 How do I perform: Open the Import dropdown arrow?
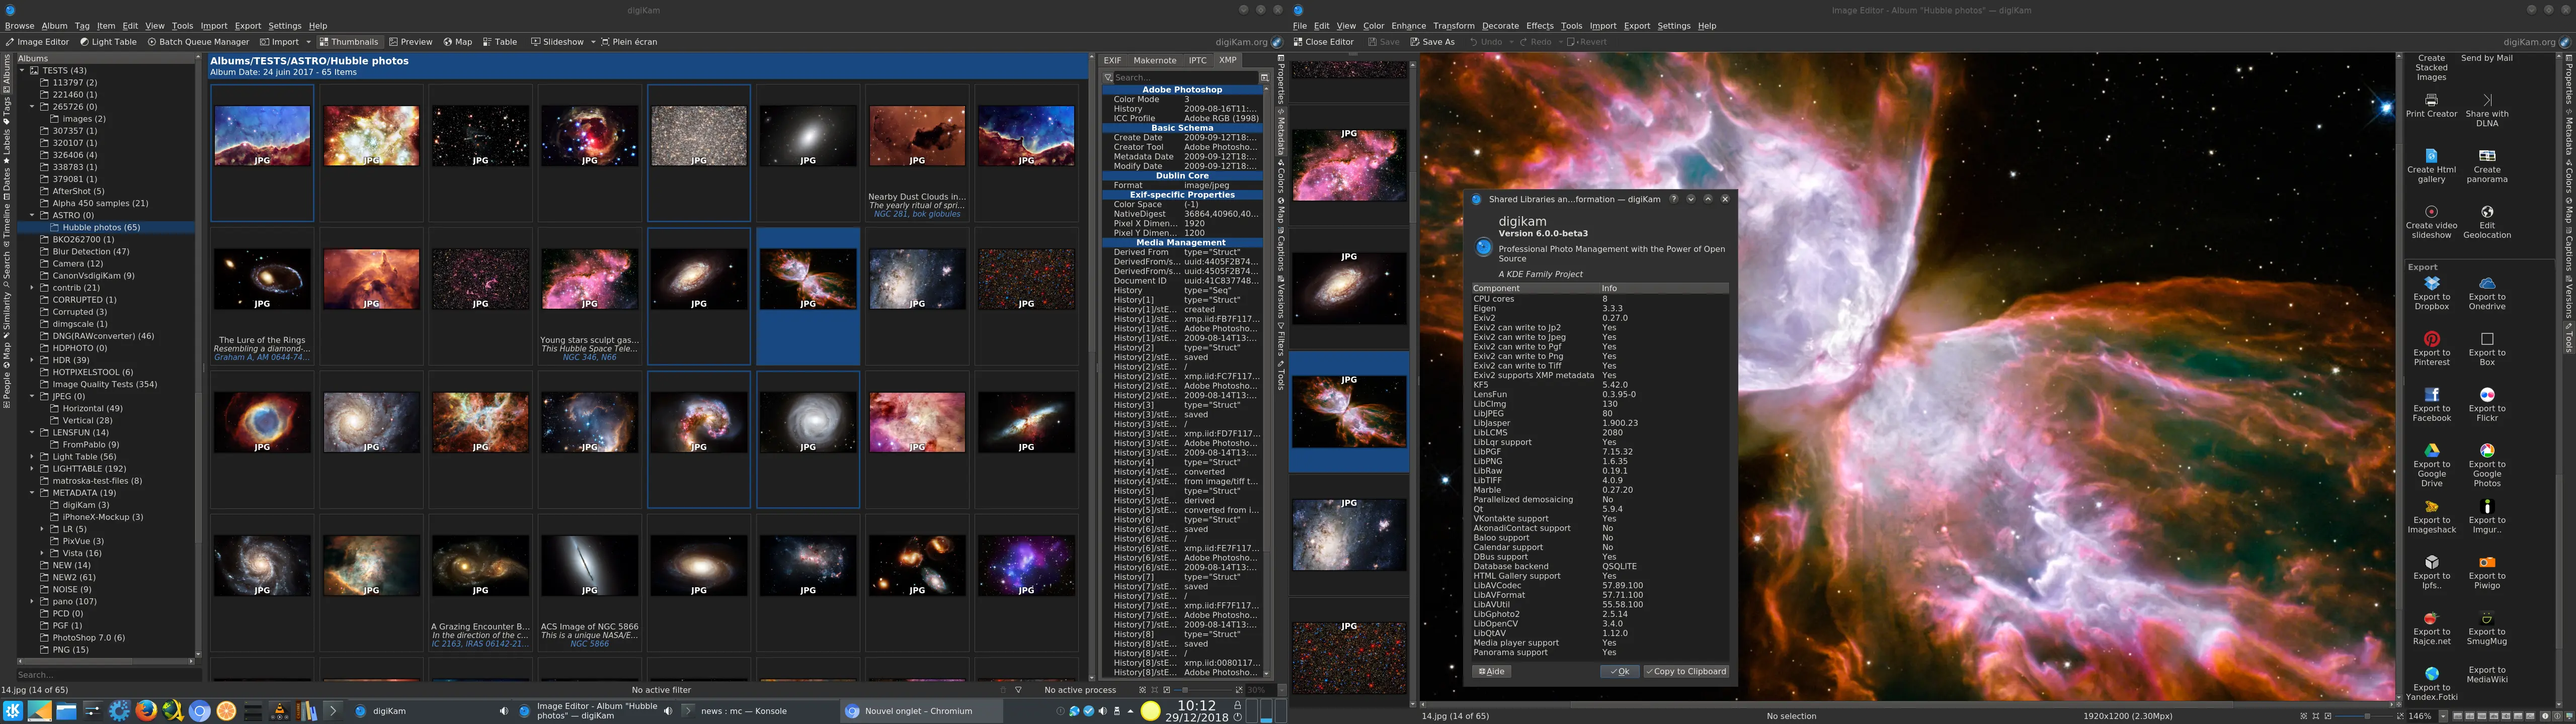[x=308, y=42]
